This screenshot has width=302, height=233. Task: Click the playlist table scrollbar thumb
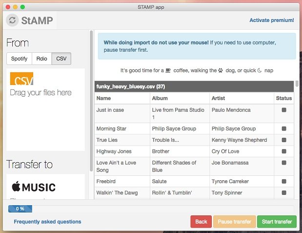[297, 84]
